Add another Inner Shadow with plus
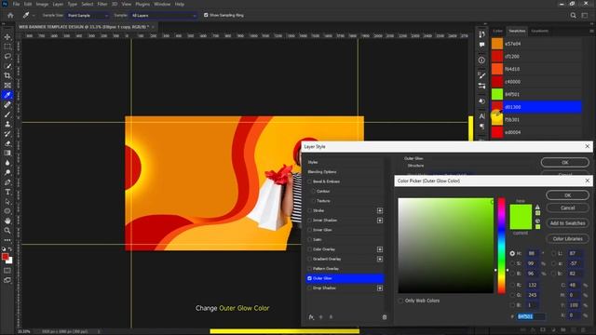Viewport: 596px width, 335px height. coord(380,221)
